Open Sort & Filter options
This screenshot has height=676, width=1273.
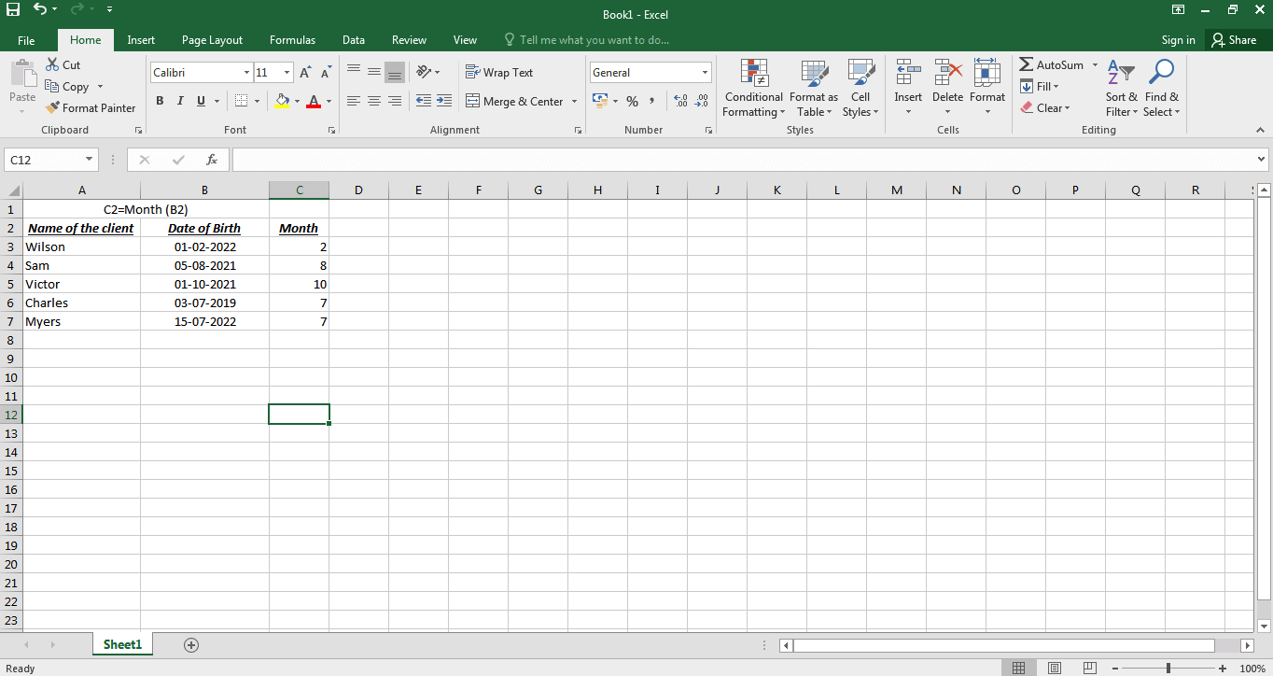[1121, 89]
